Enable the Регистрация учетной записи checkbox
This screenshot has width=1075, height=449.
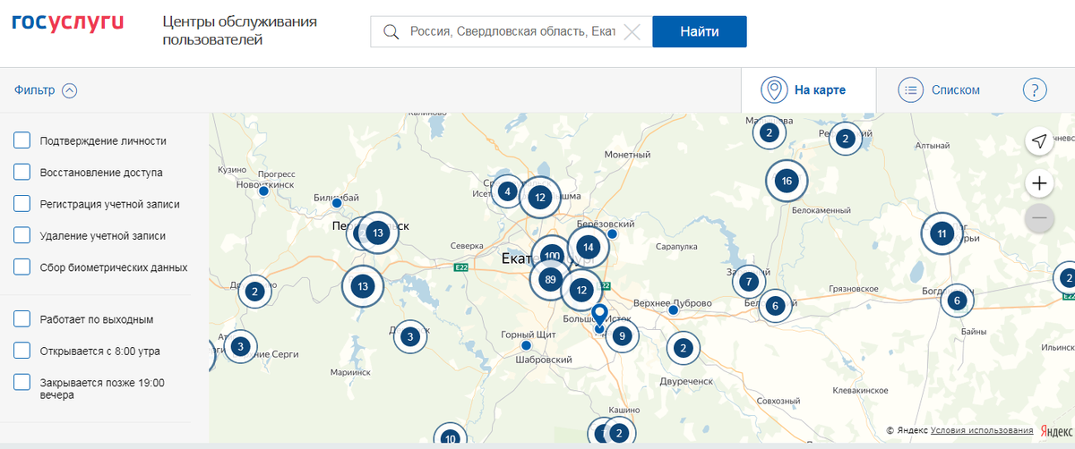coord(22,204)
